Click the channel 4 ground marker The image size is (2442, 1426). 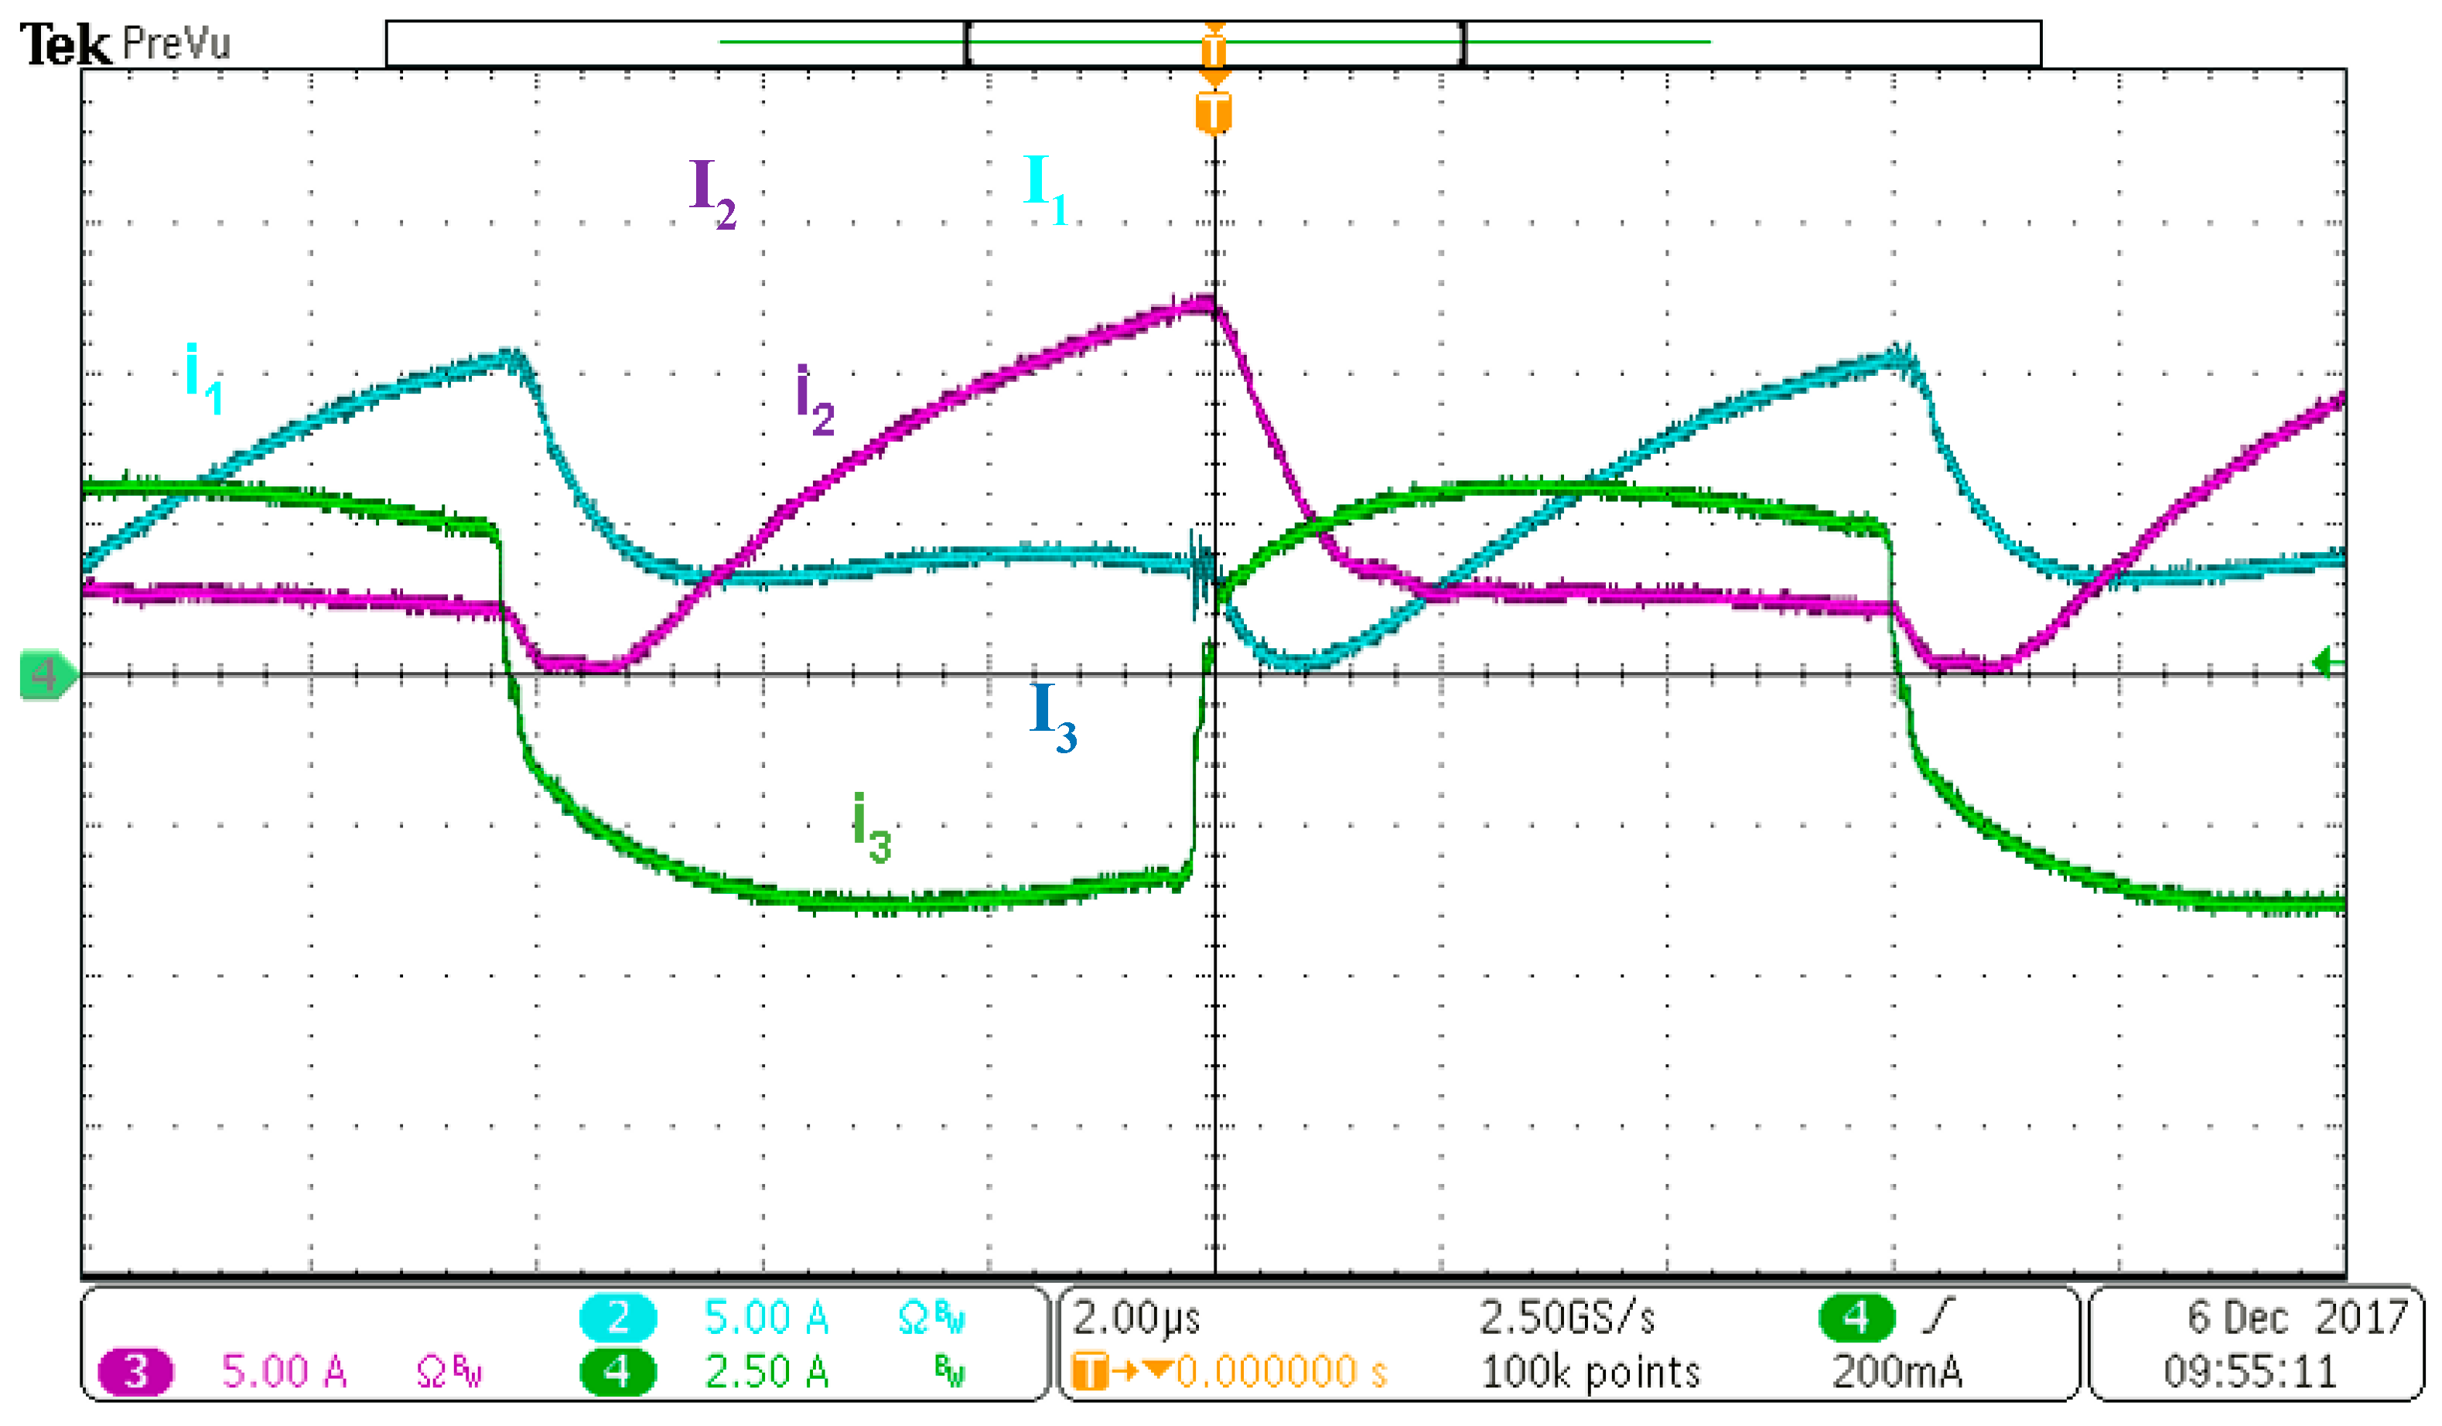point(46,674)
